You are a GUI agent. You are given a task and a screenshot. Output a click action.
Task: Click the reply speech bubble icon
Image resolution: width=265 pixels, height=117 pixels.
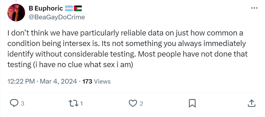14,103
